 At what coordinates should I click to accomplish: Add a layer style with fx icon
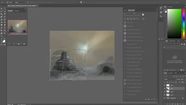[170, 104]
